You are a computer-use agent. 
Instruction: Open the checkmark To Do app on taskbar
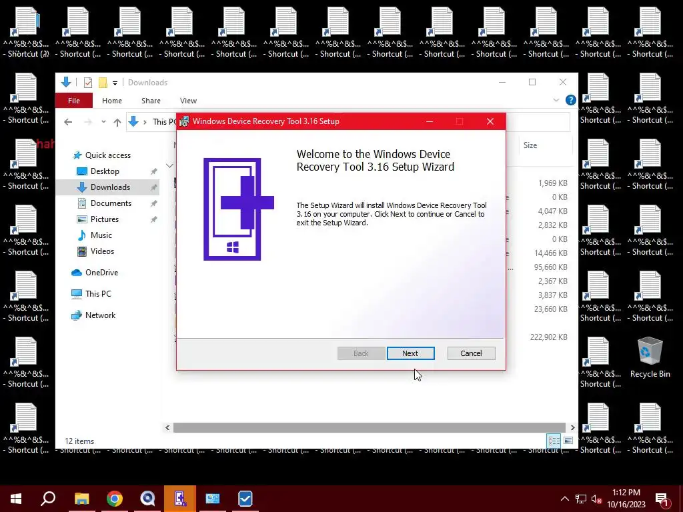(245, 499)
